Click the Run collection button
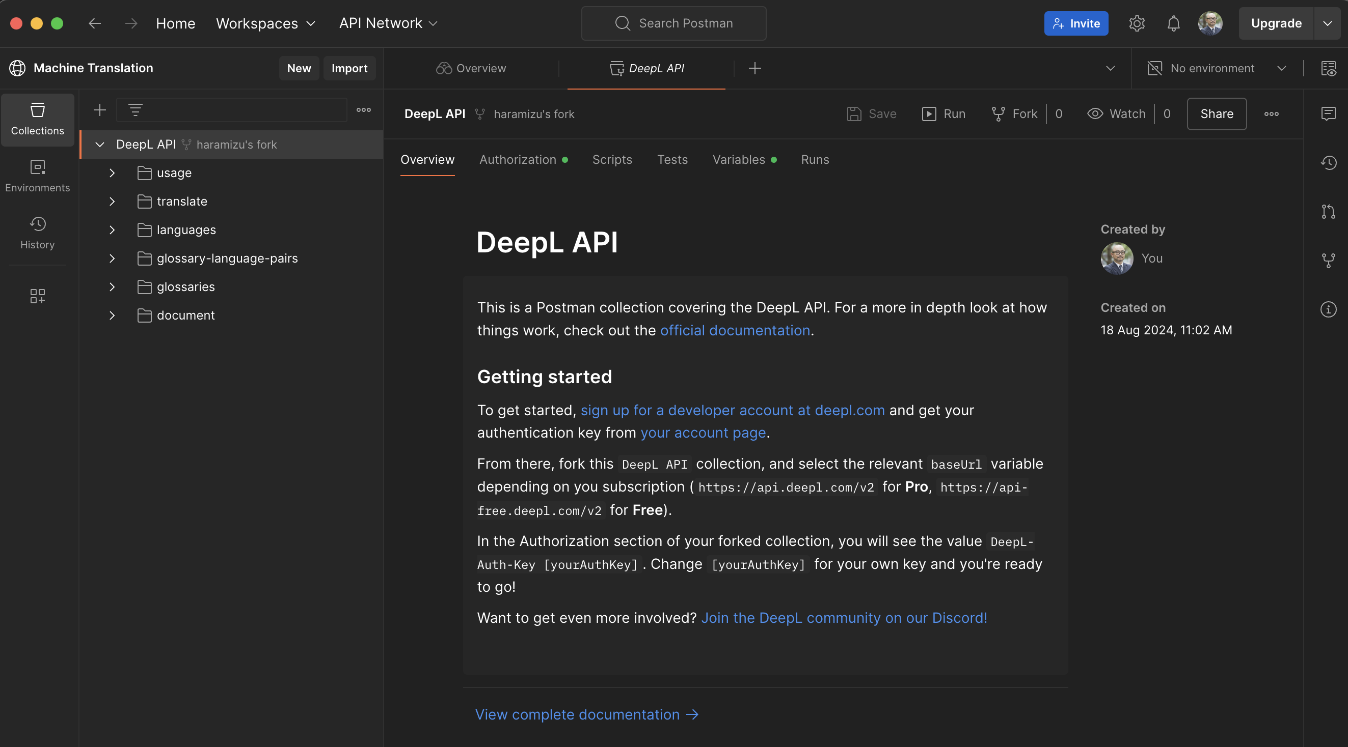Image resolution: width=1348 pixels, height=747 pixels. [x=943, y=113]
